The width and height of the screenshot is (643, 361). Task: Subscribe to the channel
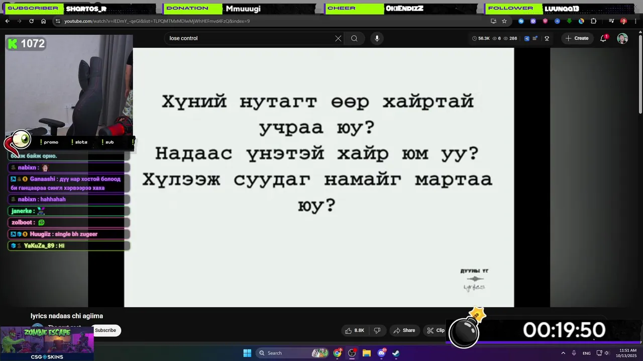coord(105,330)
